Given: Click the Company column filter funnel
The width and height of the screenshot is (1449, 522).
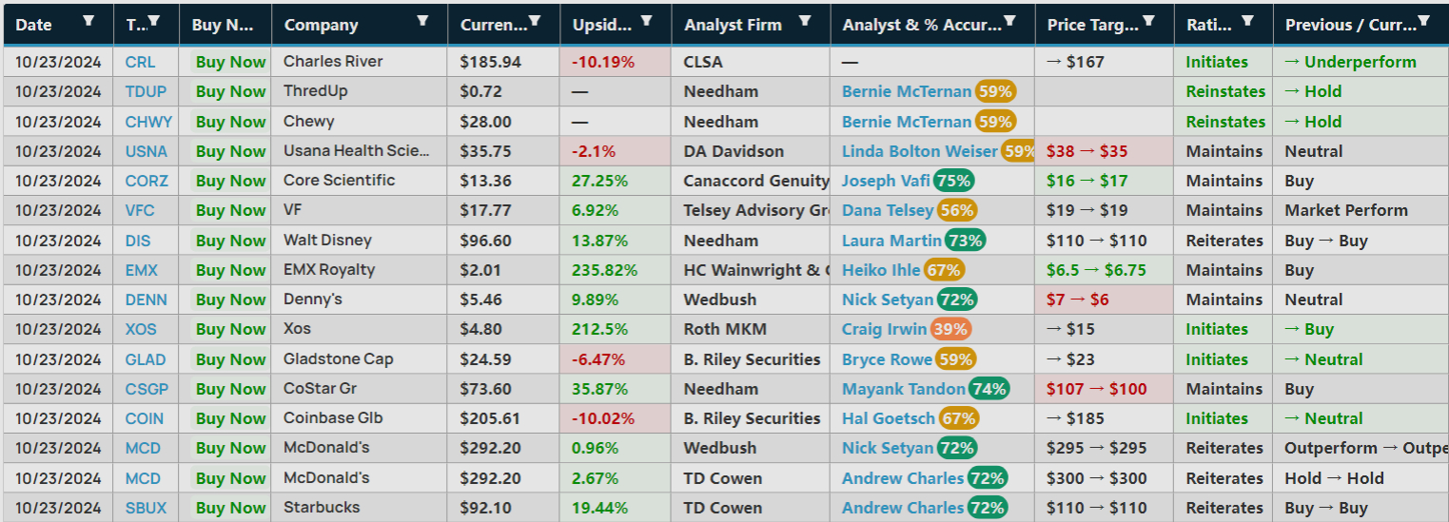Looking at the screenshot, I should (423, 21).
